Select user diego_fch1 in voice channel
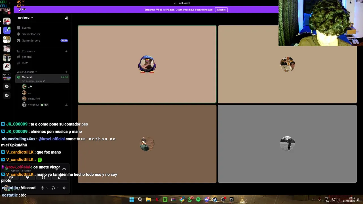Screen dimensions: 363x204 click(43, 99)
